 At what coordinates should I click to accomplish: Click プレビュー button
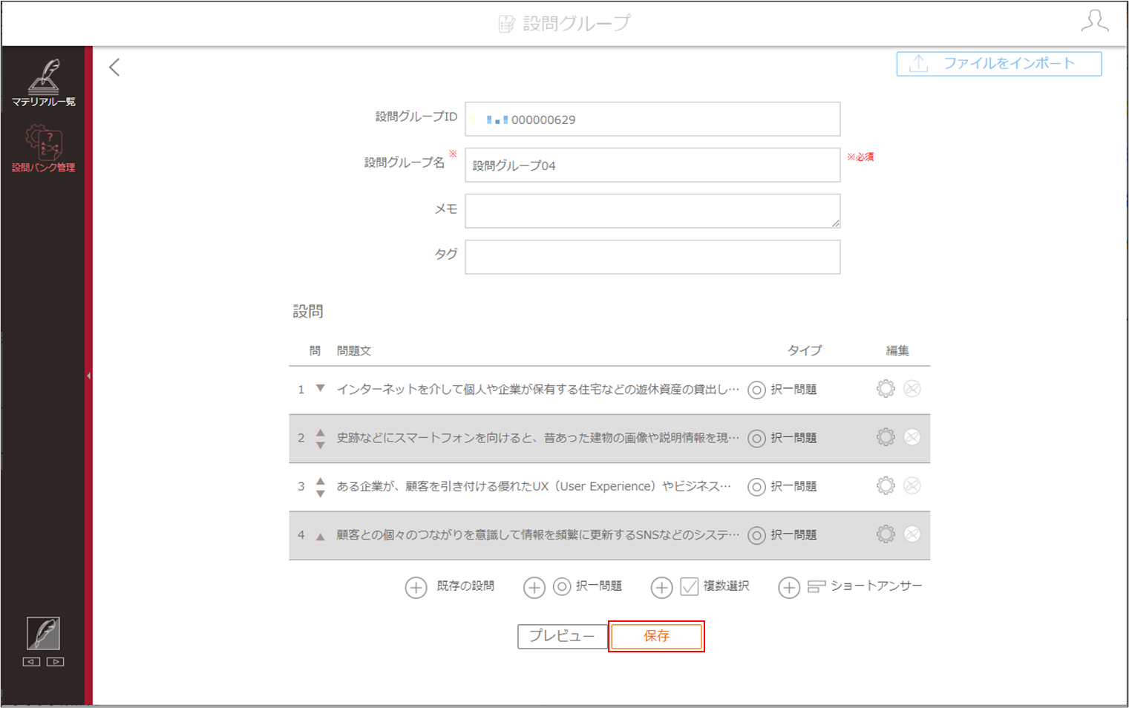point(562,636)
